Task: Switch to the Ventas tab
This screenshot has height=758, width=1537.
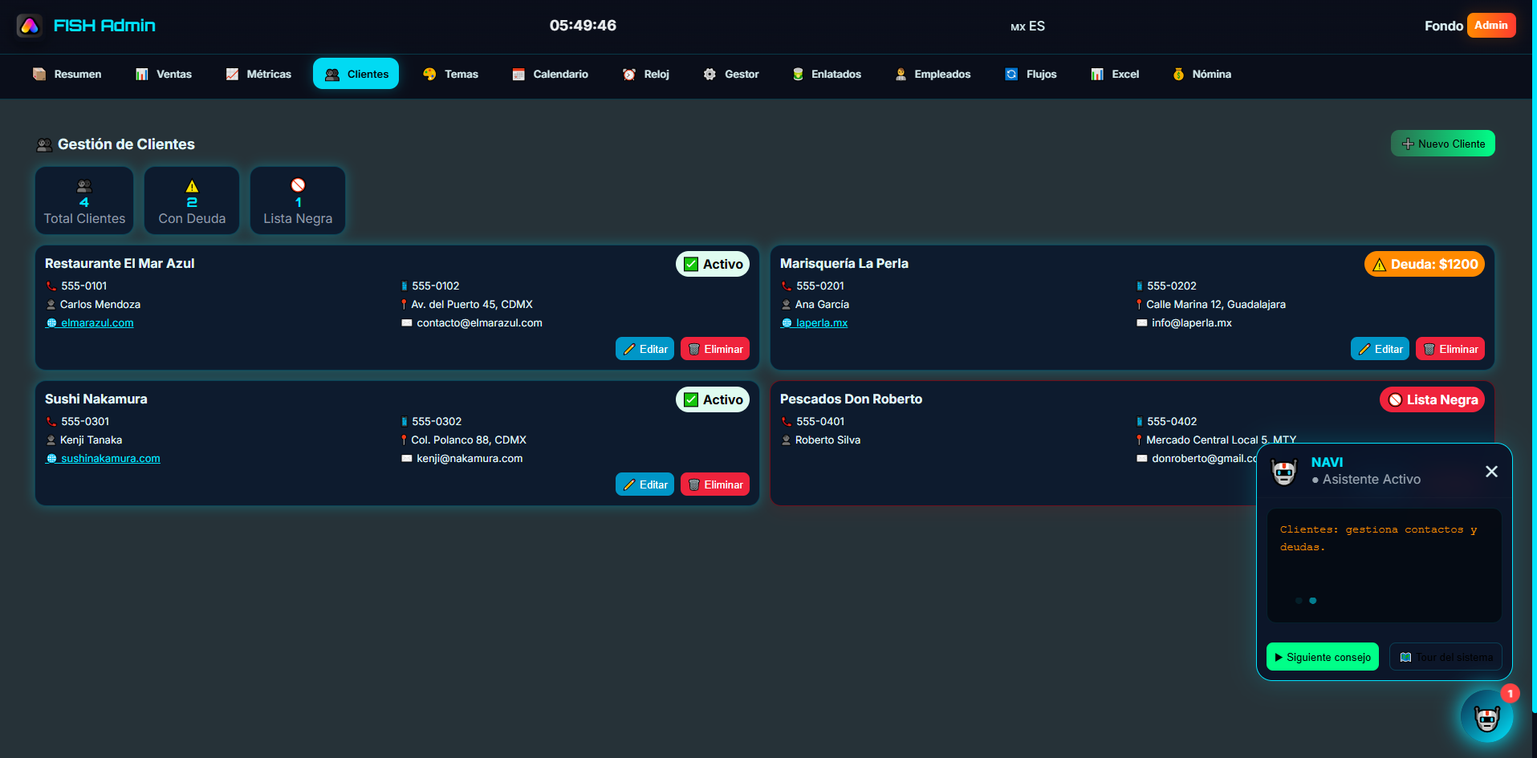Action: tap(163, 74)
